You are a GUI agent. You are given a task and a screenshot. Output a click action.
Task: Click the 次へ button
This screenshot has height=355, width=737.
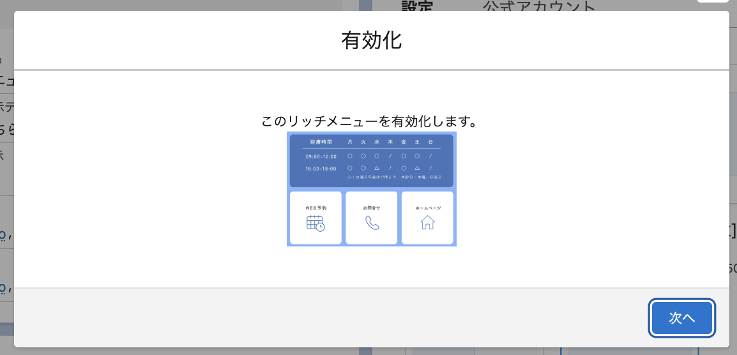[x=681, y=318]
